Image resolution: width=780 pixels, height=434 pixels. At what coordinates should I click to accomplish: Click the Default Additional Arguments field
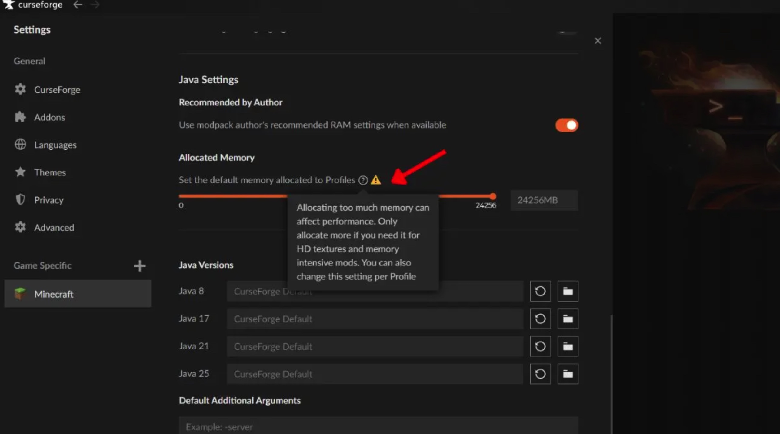pyautogui.click(x=378, y=426)
